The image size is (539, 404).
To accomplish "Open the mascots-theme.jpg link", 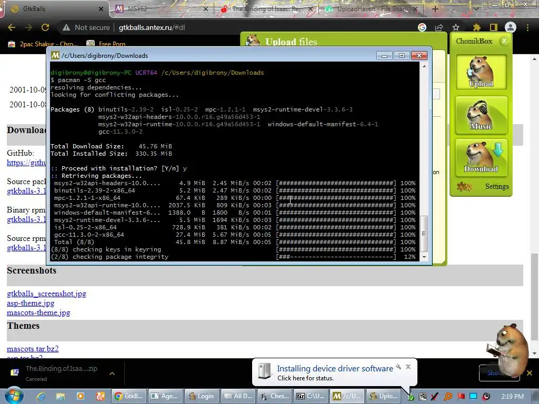I will coord(38,312).
